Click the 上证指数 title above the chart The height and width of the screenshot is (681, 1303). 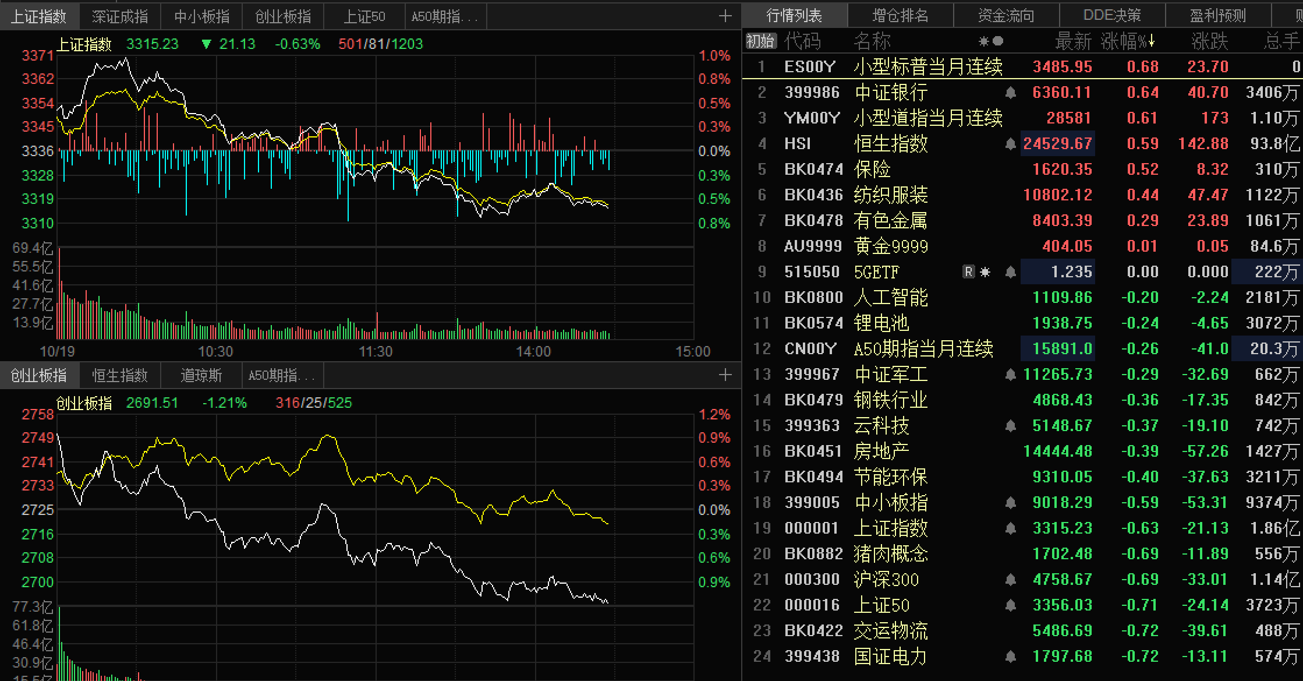pyautogui.click(x=84, y=44)
